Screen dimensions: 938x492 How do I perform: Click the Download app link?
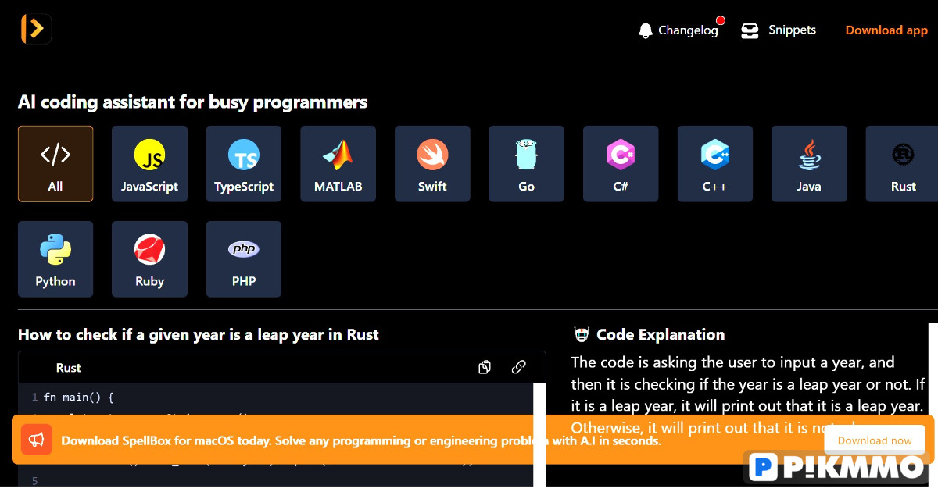point(886,30)
